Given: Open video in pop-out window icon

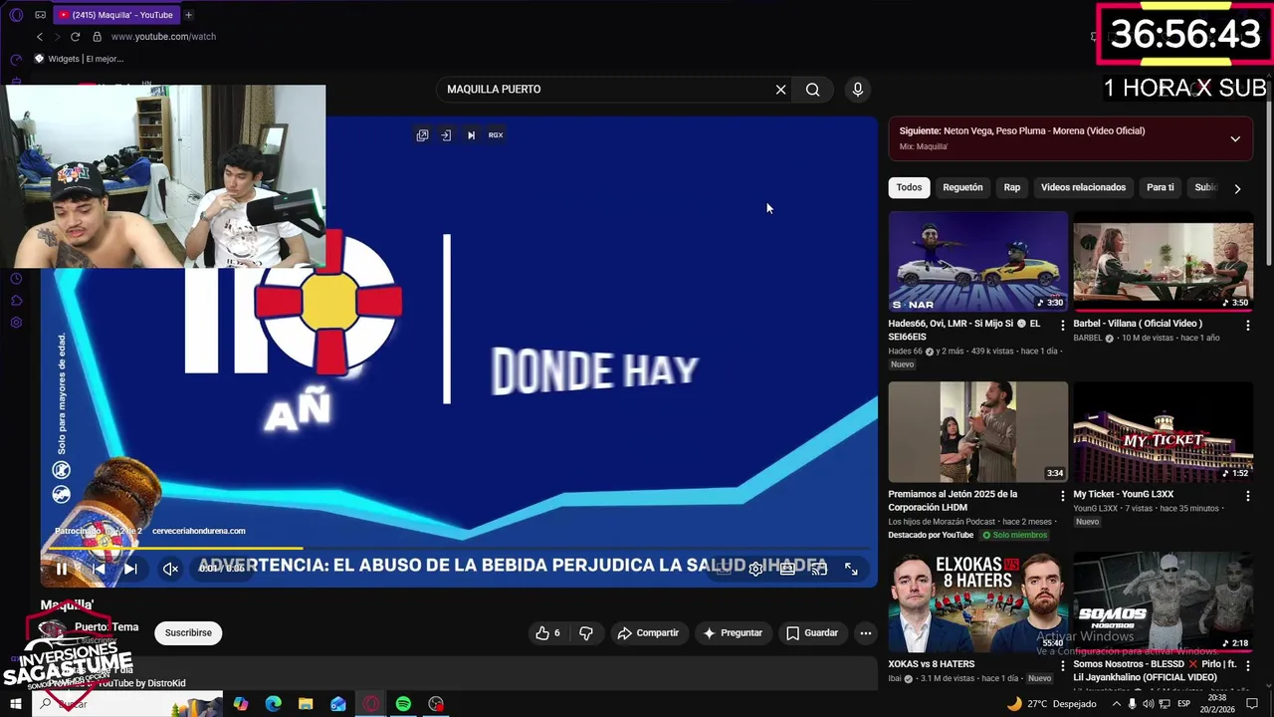Looking at the screenshot, I should point(423,135).
